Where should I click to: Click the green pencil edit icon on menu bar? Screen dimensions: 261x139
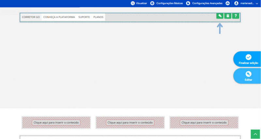click(x=220, y=16)
